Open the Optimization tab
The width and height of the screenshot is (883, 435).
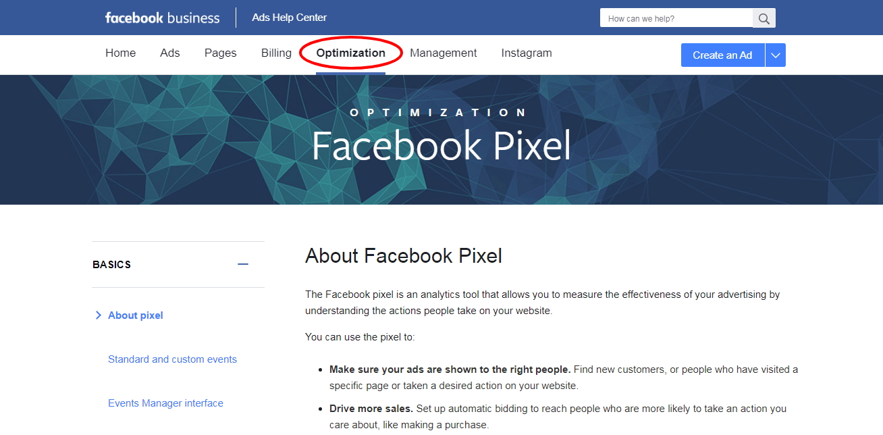(x=351, y=53)
